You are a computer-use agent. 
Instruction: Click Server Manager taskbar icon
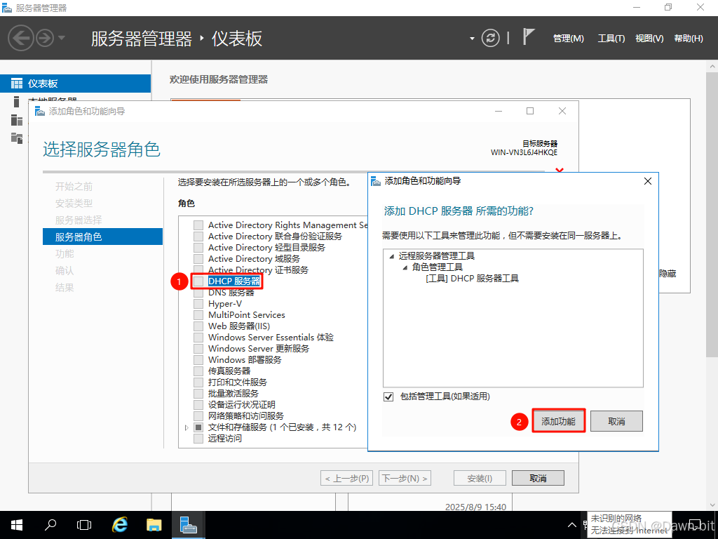[x=188, y=525]
